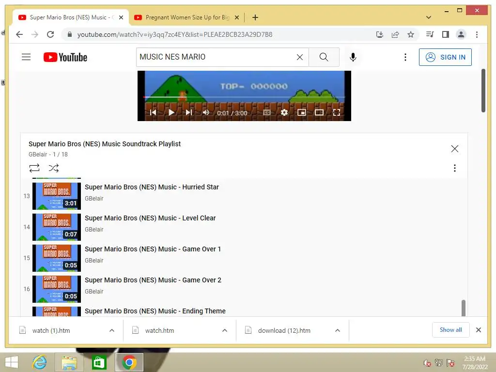Play the Mario video

[171, 112]
